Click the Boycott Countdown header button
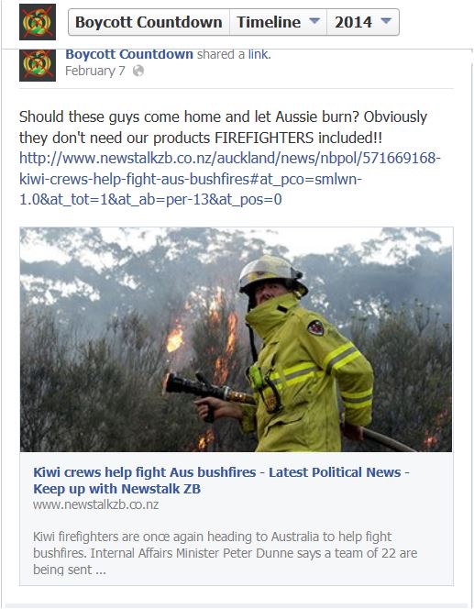Image resolution: width=474 pixels, height=609 pixels. pos(149,22)
